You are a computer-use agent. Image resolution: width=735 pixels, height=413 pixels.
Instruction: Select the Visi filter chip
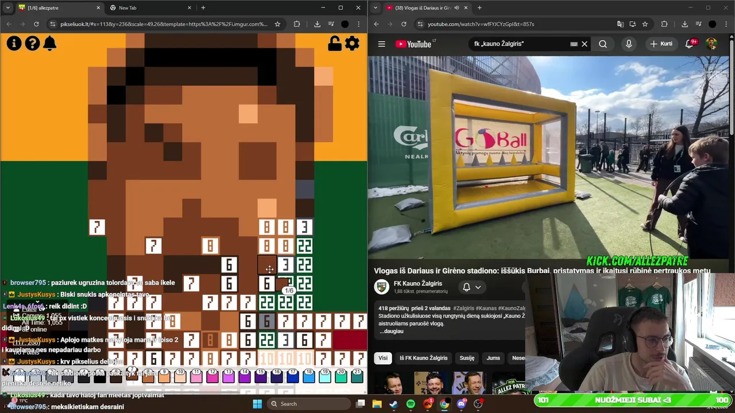click(383, 358)
